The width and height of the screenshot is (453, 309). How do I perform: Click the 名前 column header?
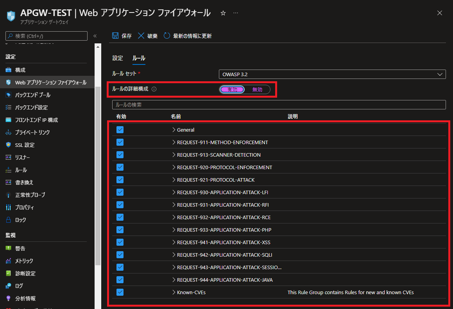pos(175,116)
